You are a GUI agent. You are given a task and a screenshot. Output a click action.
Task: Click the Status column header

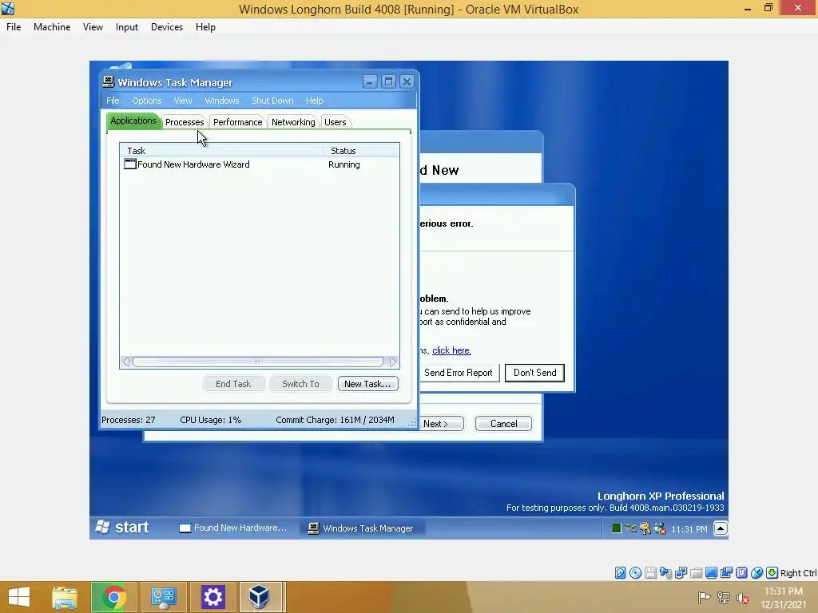pyautogui.click(x=361, y=151)
